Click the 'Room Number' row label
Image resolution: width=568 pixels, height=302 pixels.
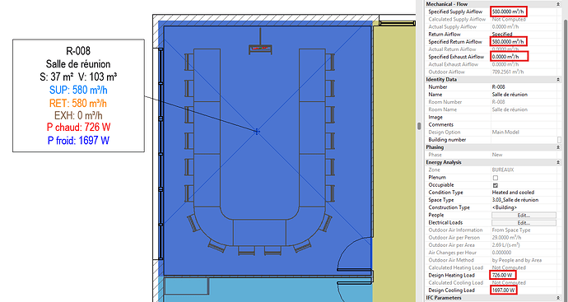[445, 102]
